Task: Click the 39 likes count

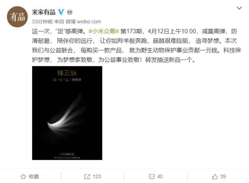Action: pyautogui.click(x=223, y=177)
